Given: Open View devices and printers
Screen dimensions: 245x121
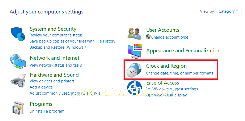Looking at the screenshot, I should [52, 81].
